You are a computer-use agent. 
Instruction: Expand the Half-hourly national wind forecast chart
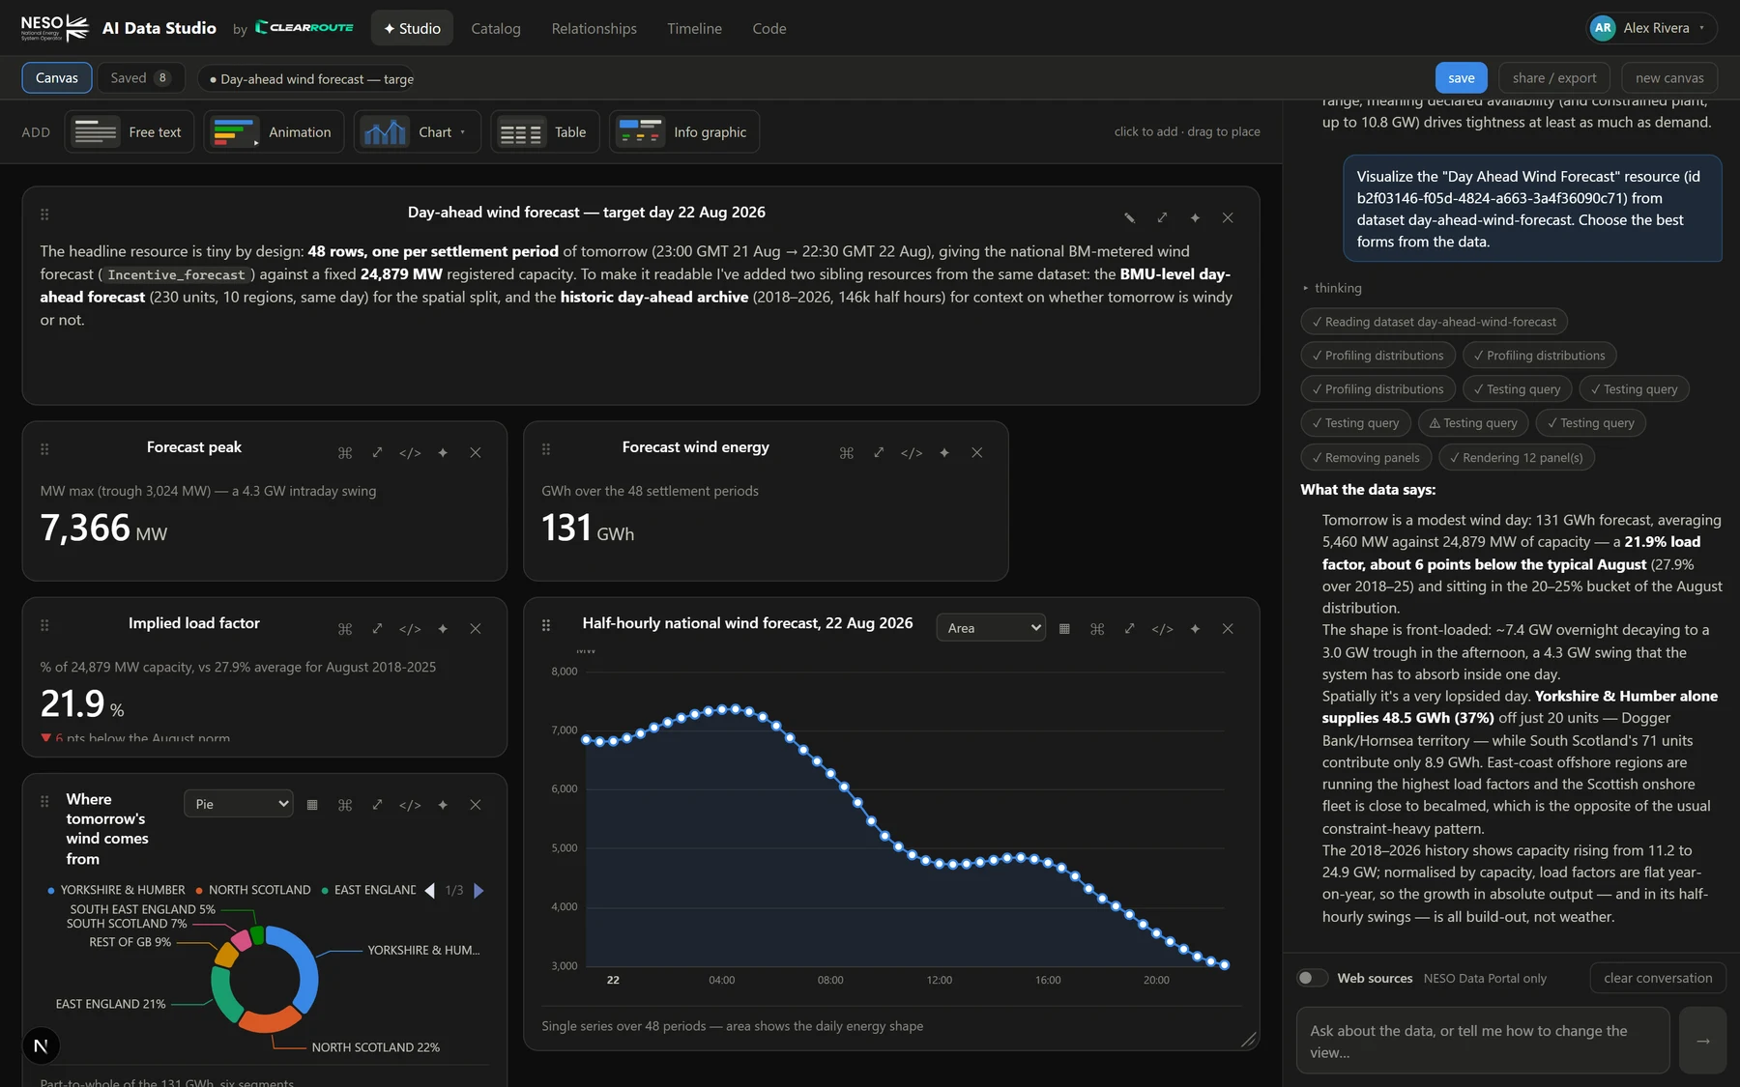[x=1129, y=629]
